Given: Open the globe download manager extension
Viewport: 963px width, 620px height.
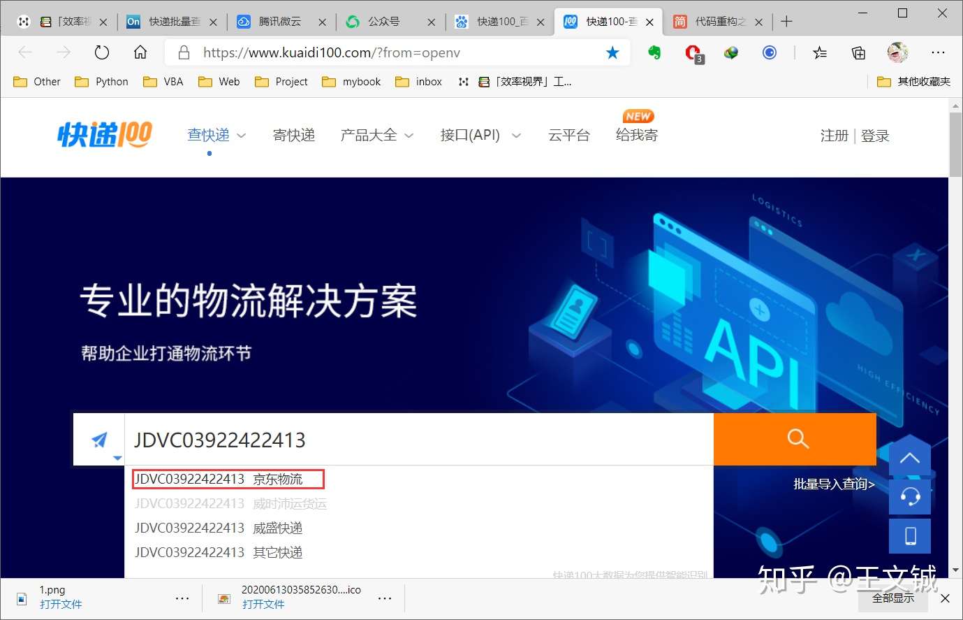Looking at the screenshot, I should tap(731, 52).
